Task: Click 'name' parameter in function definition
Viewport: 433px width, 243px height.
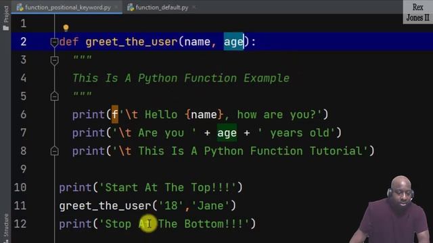Action: [x=198, y=42]
